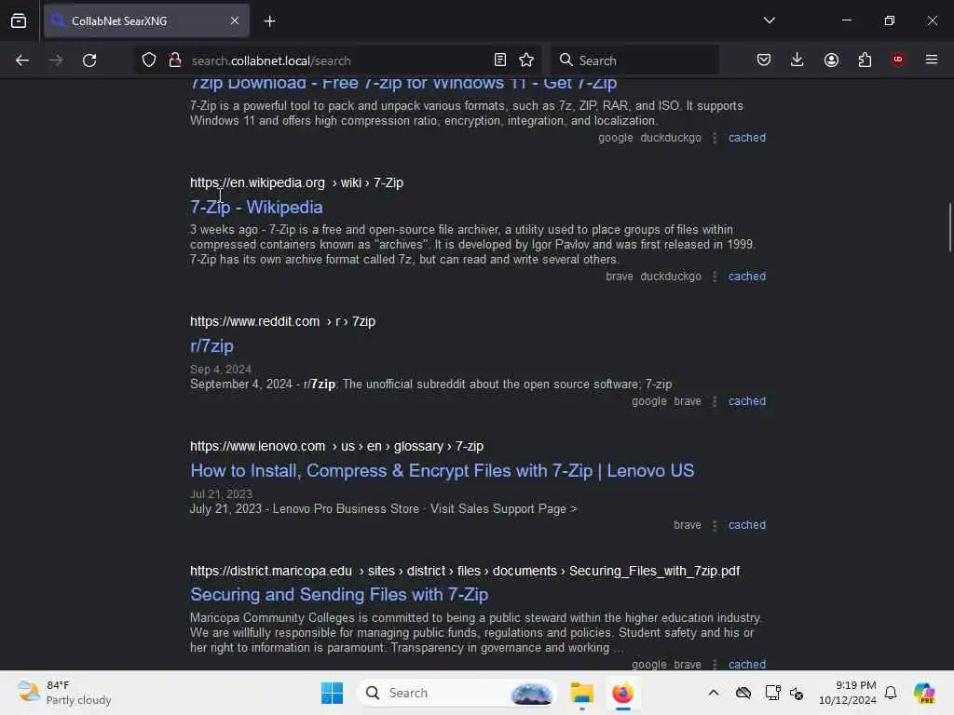The image size is (954, 715).
Task: Open the list all tabs dropdown
Action: 769,20
